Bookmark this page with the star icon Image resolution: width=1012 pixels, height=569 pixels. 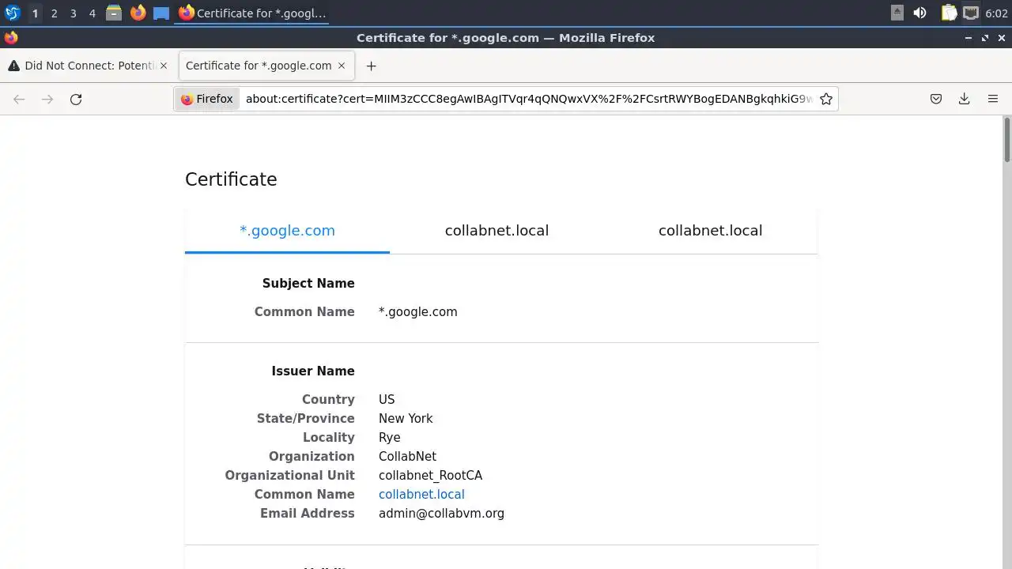point(826,99)
